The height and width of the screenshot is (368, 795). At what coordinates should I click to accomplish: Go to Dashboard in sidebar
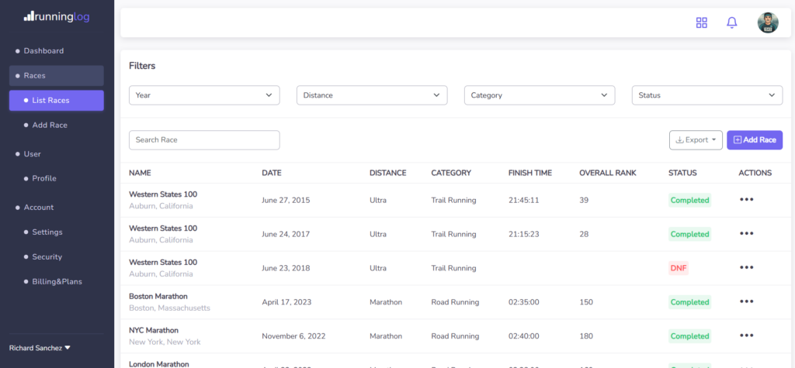tap(43, 51)
